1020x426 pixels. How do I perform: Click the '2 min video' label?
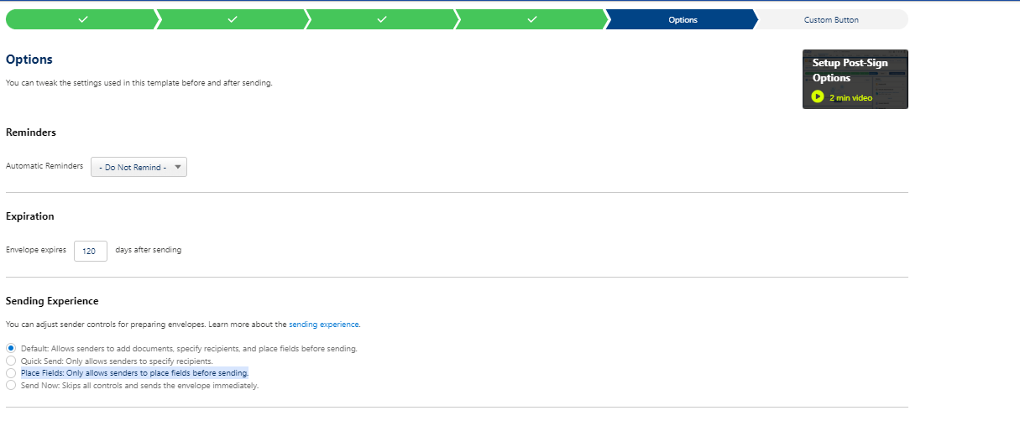coord(850,98)
